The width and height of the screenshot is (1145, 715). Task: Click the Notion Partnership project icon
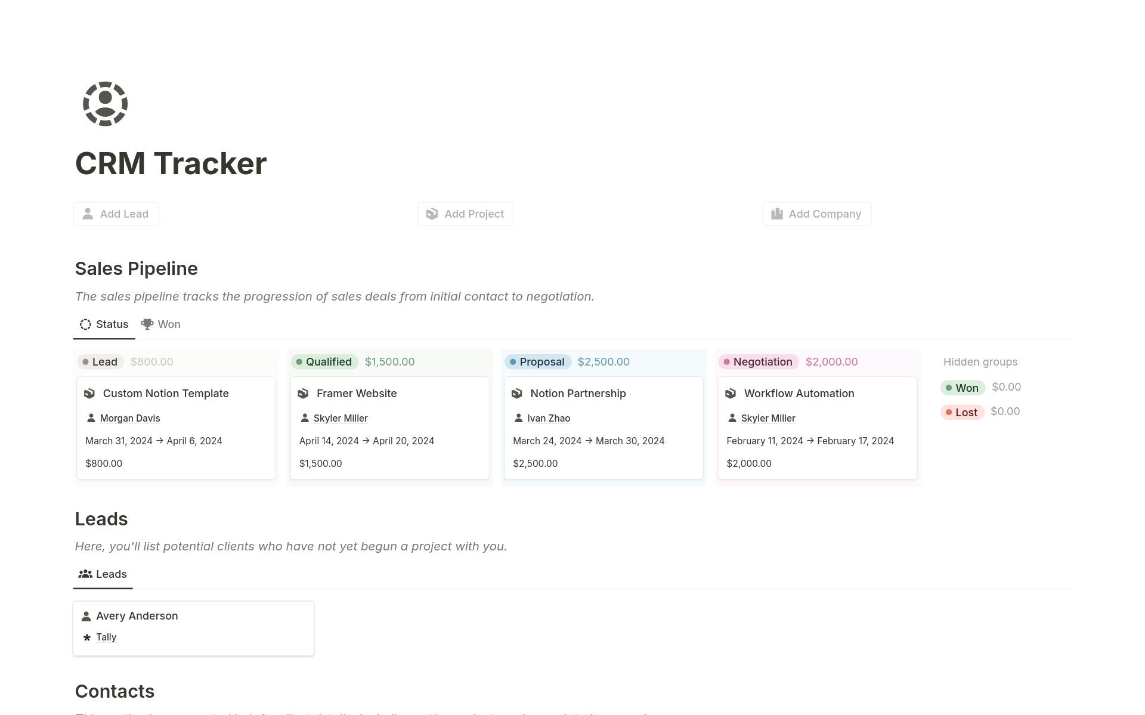tap(517, 393)
